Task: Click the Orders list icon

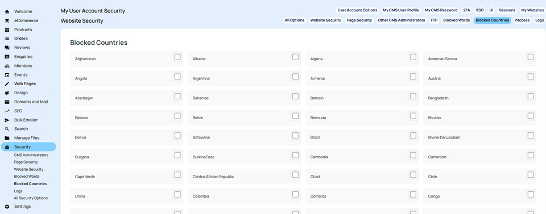Action: pos(7,39)
